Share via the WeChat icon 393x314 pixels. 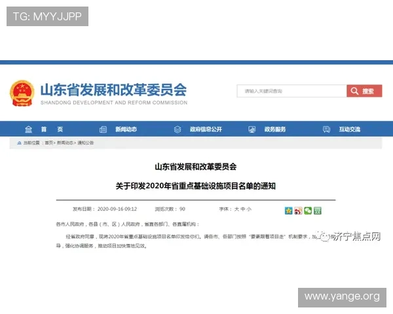(308, 211)
